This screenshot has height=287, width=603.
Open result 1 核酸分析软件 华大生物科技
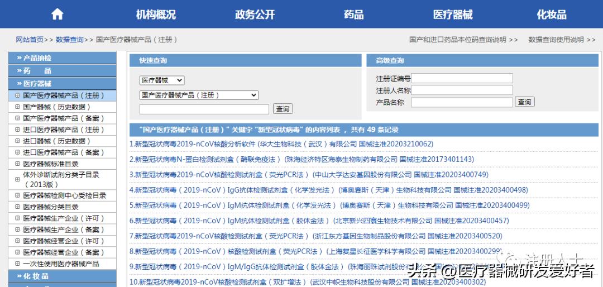point(281,144)
